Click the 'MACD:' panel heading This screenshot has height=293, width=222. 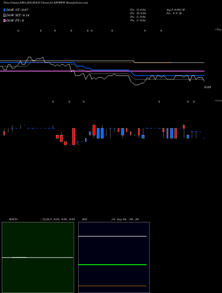coord(13,219)
